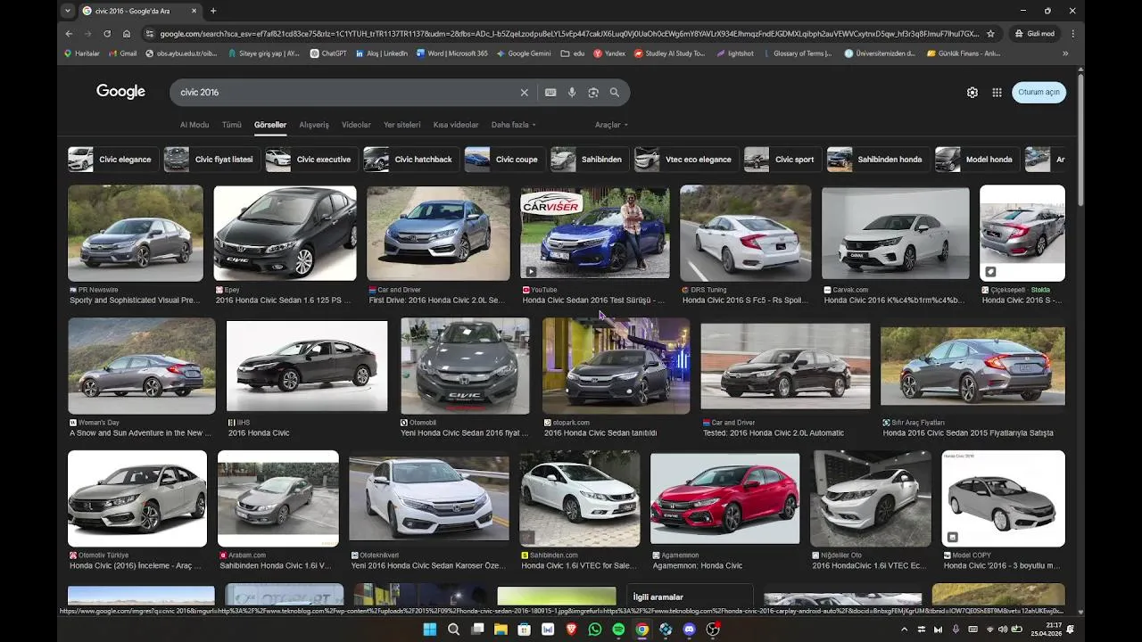Search by image using the camera icon
This screenshot has height=642, width=1142.
pos(593,93)
